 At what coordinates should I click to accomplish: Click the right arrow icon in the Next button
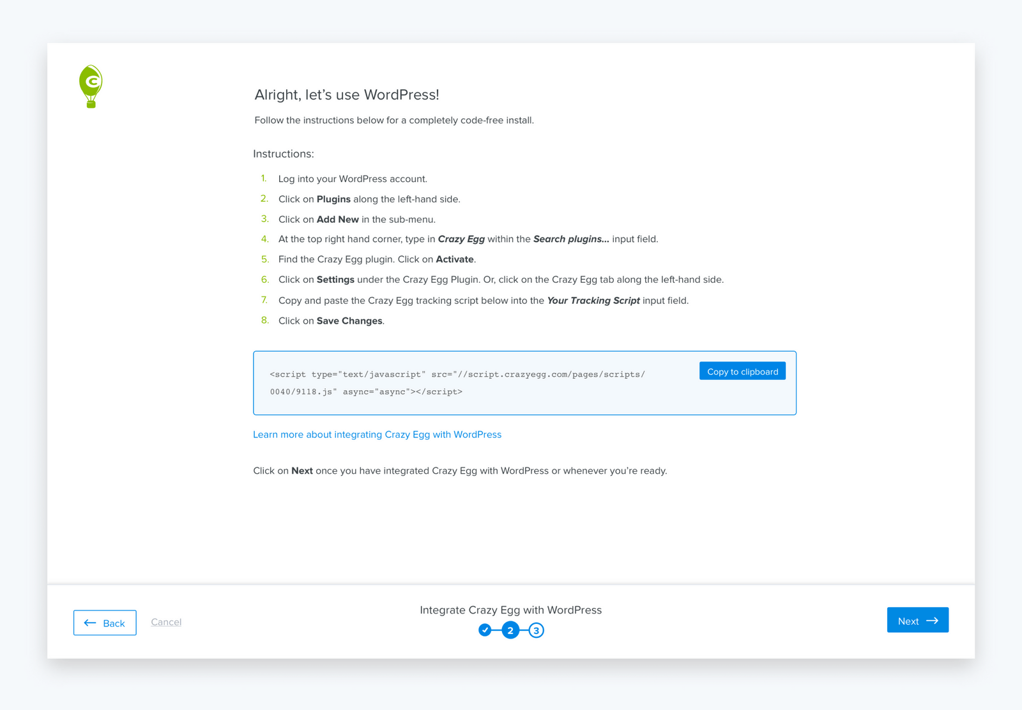pyautogui.click(x=934, y=619)
